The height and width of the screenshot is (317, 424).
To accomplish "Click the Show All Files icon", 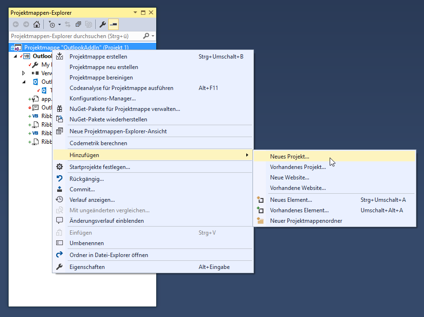I will point(89,25).
